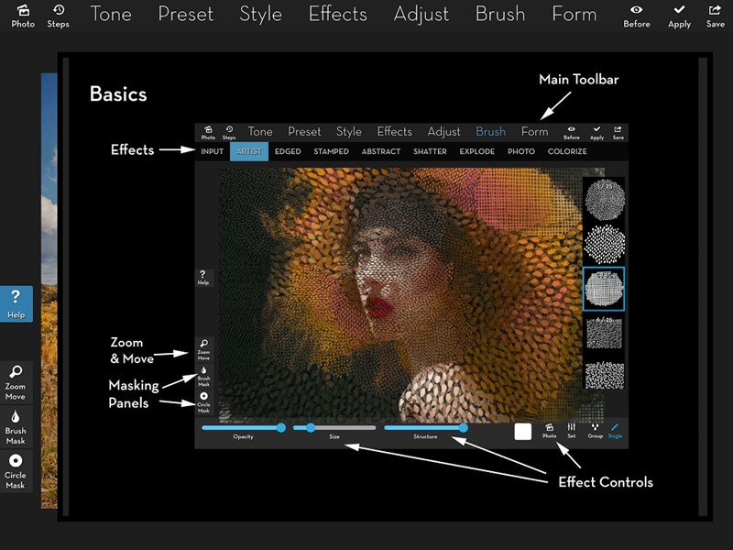Click the Structure slider handle

(x=464, y=427)
